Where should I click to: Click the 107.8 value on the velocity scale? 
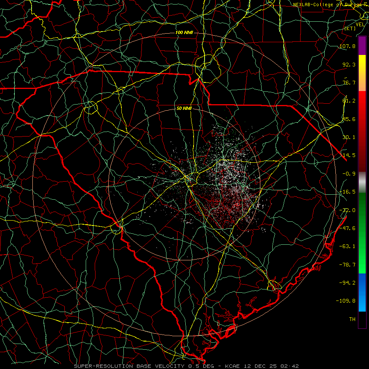tap(347, 46)
